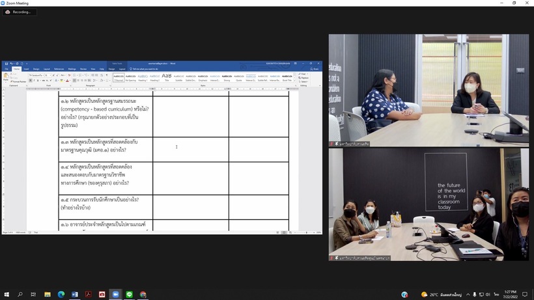Switch to the References tab
Image resolution: width=534 pixels, height=300 pixels.
(x=59, y=69)
